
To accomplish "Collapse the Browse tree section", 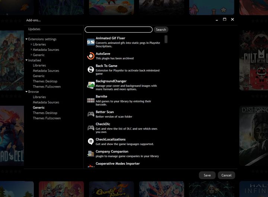I will (x=26, y=92).
